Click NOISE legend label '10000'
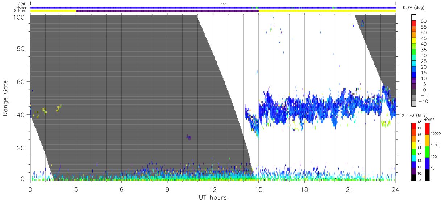The width and height of the screenshot is (445, 205). point(436,134)
